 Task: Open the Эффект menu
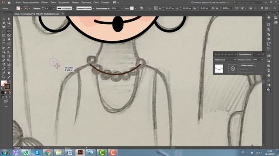point(75,3)
